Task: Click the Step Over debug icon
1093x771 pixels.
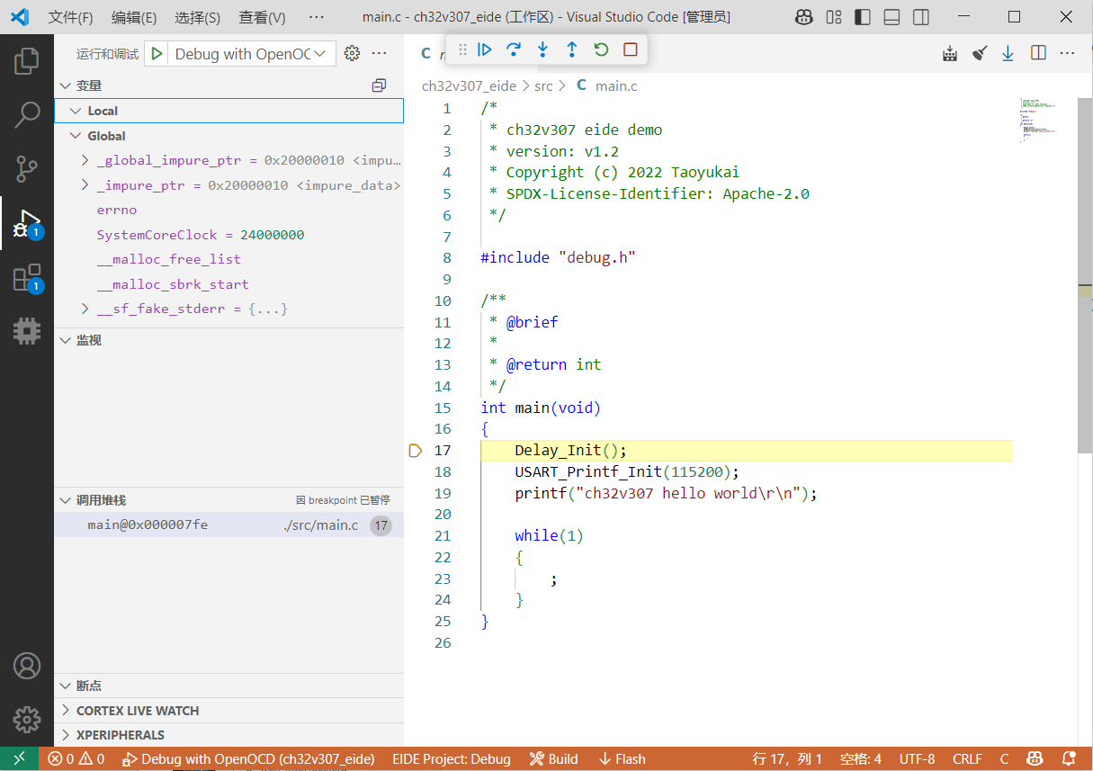Action: [514, 50]
